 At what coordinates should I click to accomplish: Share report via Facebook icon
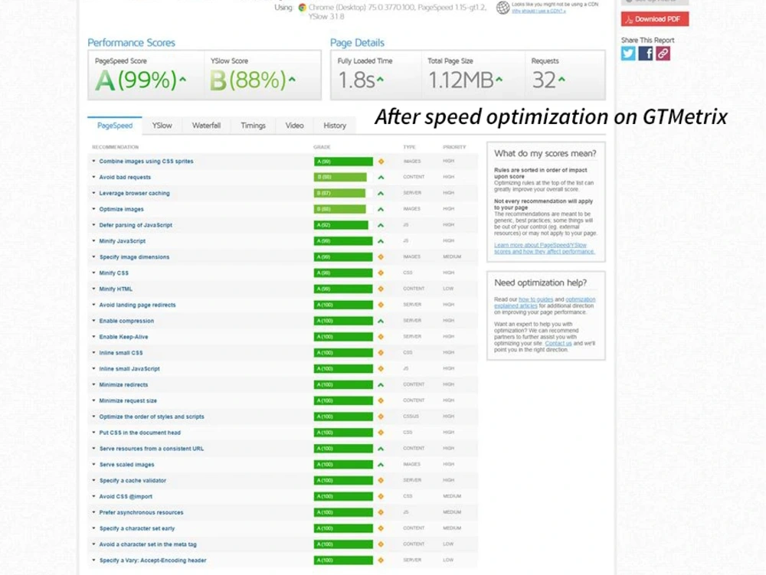[645, 53]
